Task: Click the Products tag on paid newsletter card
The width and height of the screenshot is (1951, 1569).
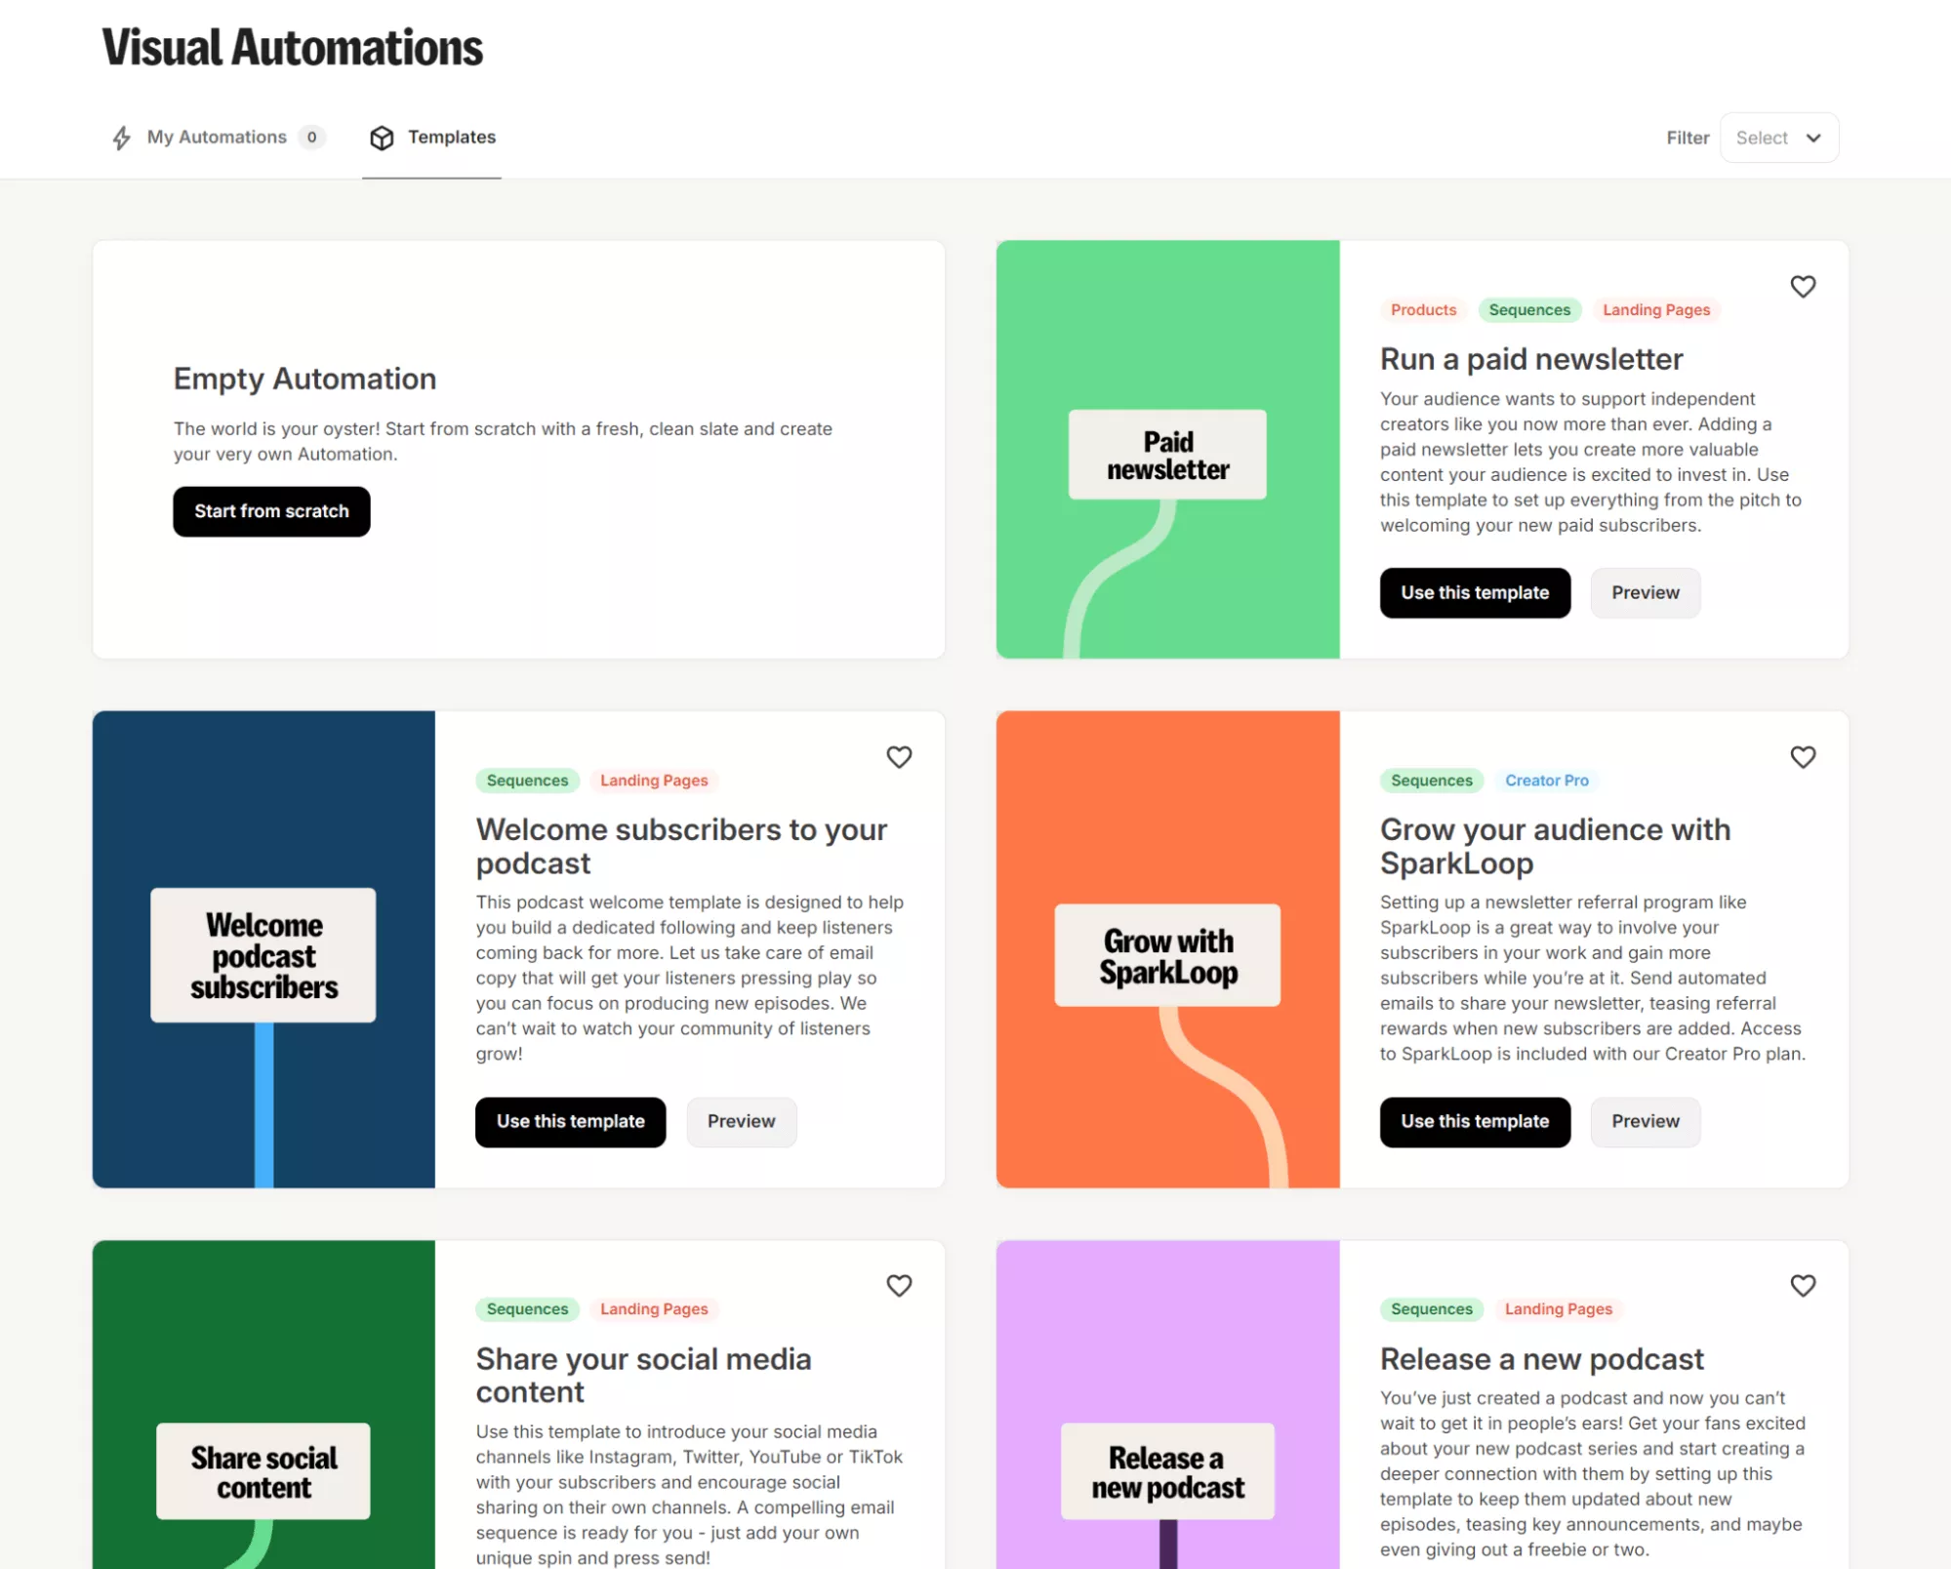Action: [1422, 310]
